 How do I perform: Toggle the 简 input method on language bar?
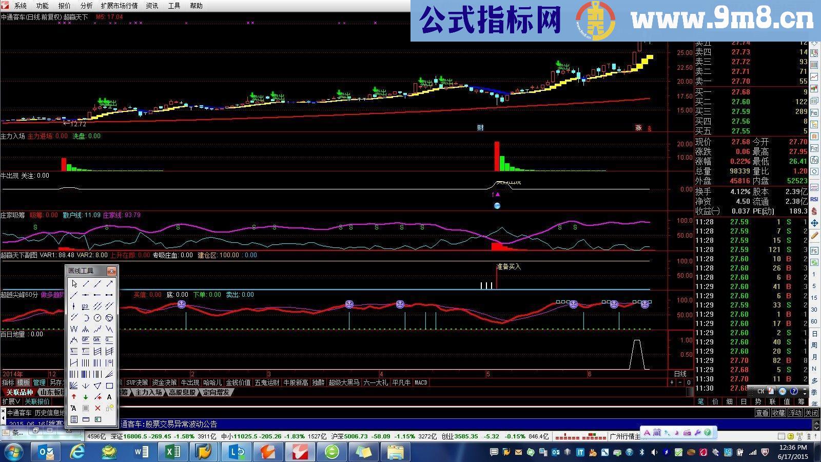657,433
